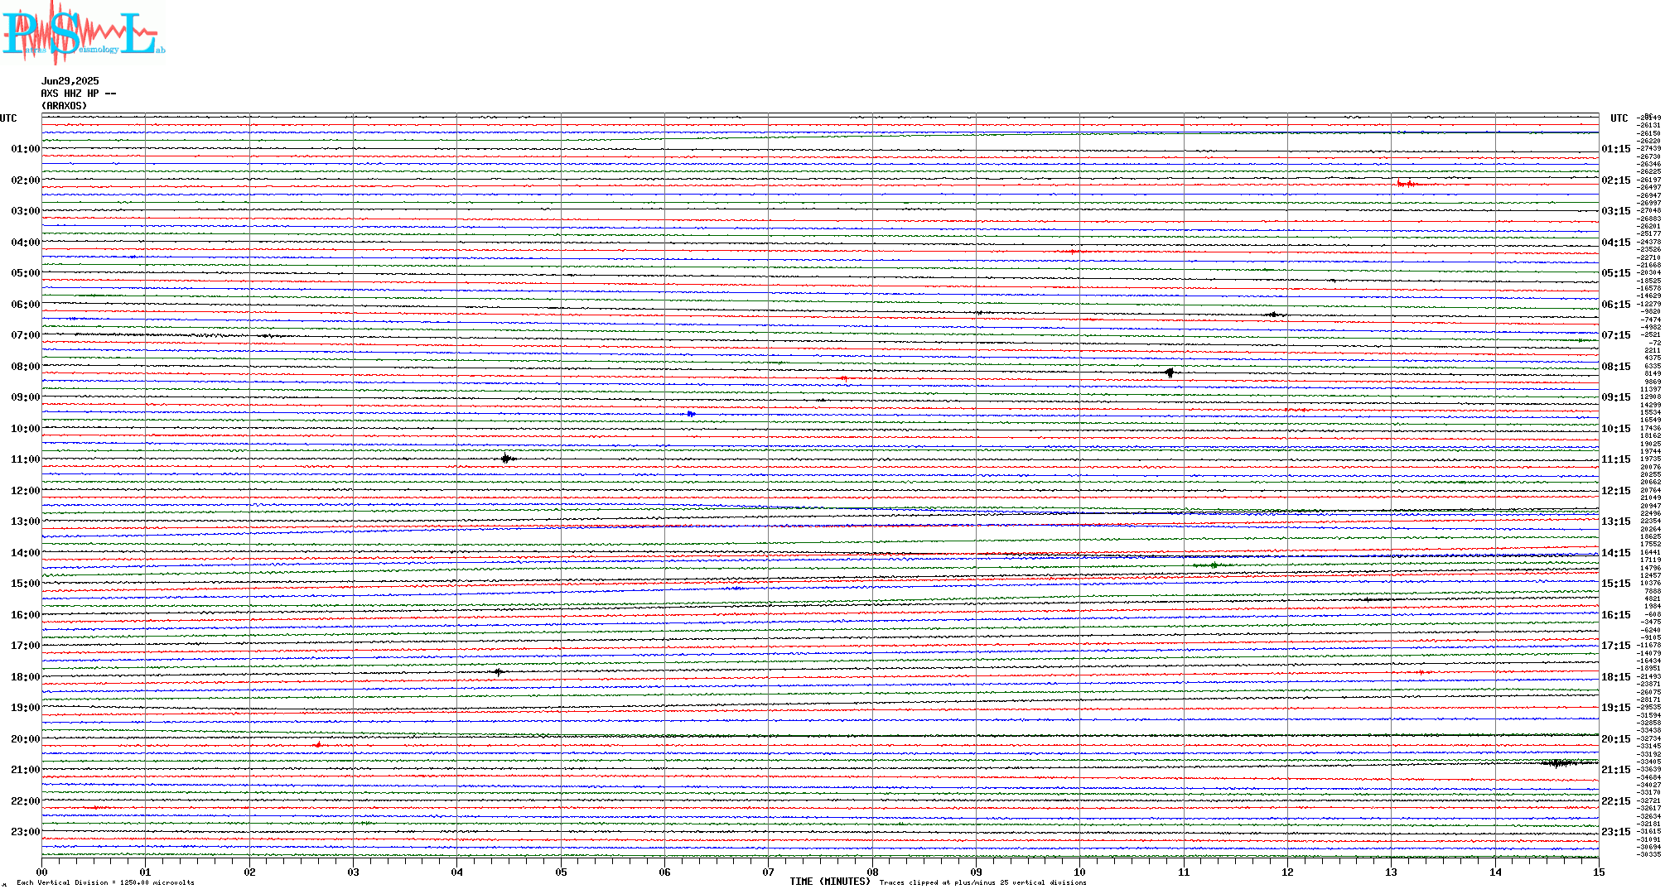Click the red event spike after 02:15 label row
This screenshot has width=1665, height=894.
pos(1406,184)
